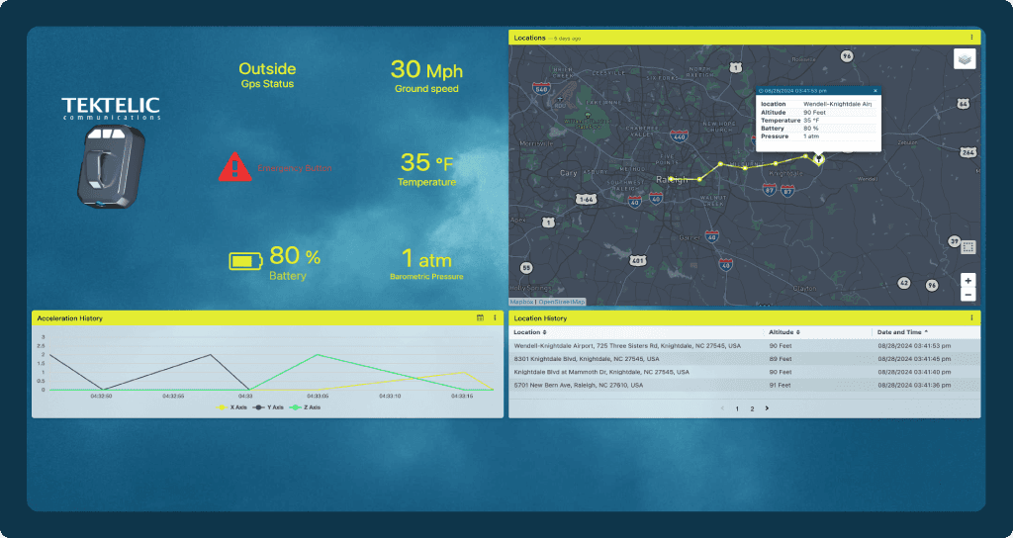Click the Acceleration History widget title

tap(70, 318)
